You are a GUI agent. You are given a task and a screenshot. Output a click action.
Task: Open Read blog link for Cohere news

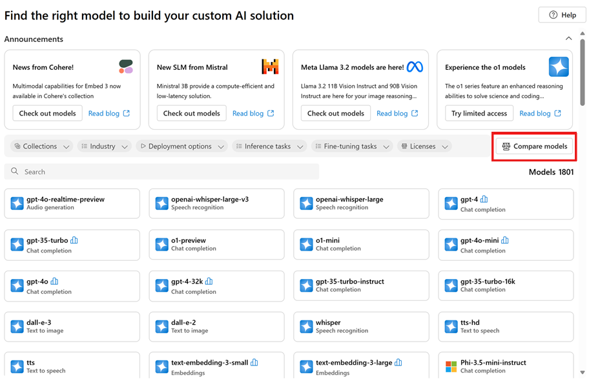[x=108, y=113]
